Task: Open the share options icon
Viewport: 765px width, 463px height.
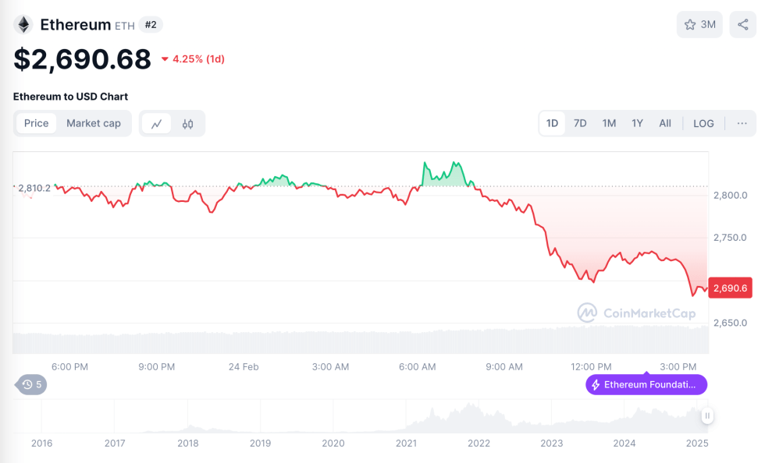Action: tap(742, 24)
